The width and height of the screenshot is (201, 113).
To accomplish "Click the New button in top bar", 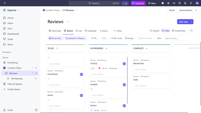I will [152, 3].
